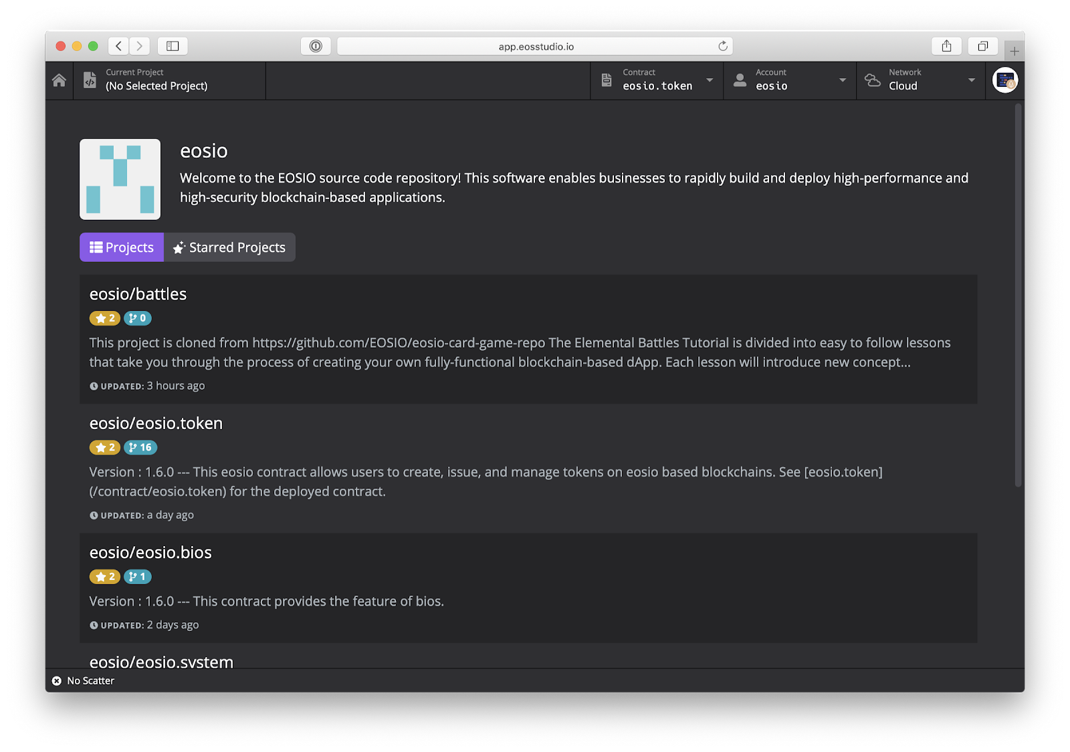Viewport: 1070px width, 752px height.
Task: Click the eosio.token contract description text
Action: pyautogui.click(x=486, y=481)
